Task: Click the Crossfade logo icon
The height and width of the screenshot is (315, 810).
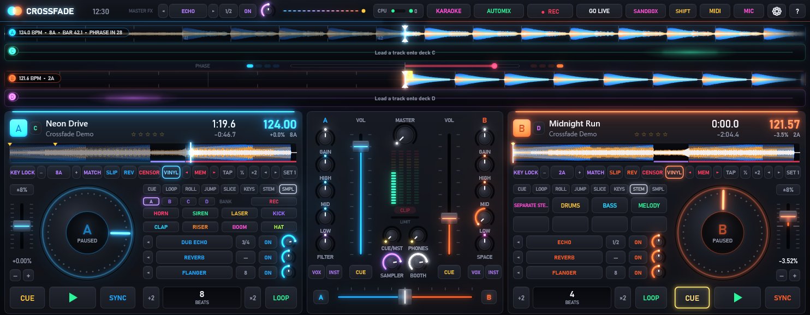Action: 15,11
